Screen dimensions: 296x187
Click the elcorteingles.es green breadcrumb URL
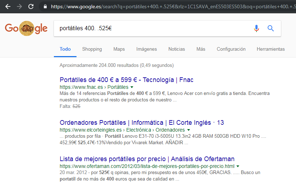pos(122,130)
